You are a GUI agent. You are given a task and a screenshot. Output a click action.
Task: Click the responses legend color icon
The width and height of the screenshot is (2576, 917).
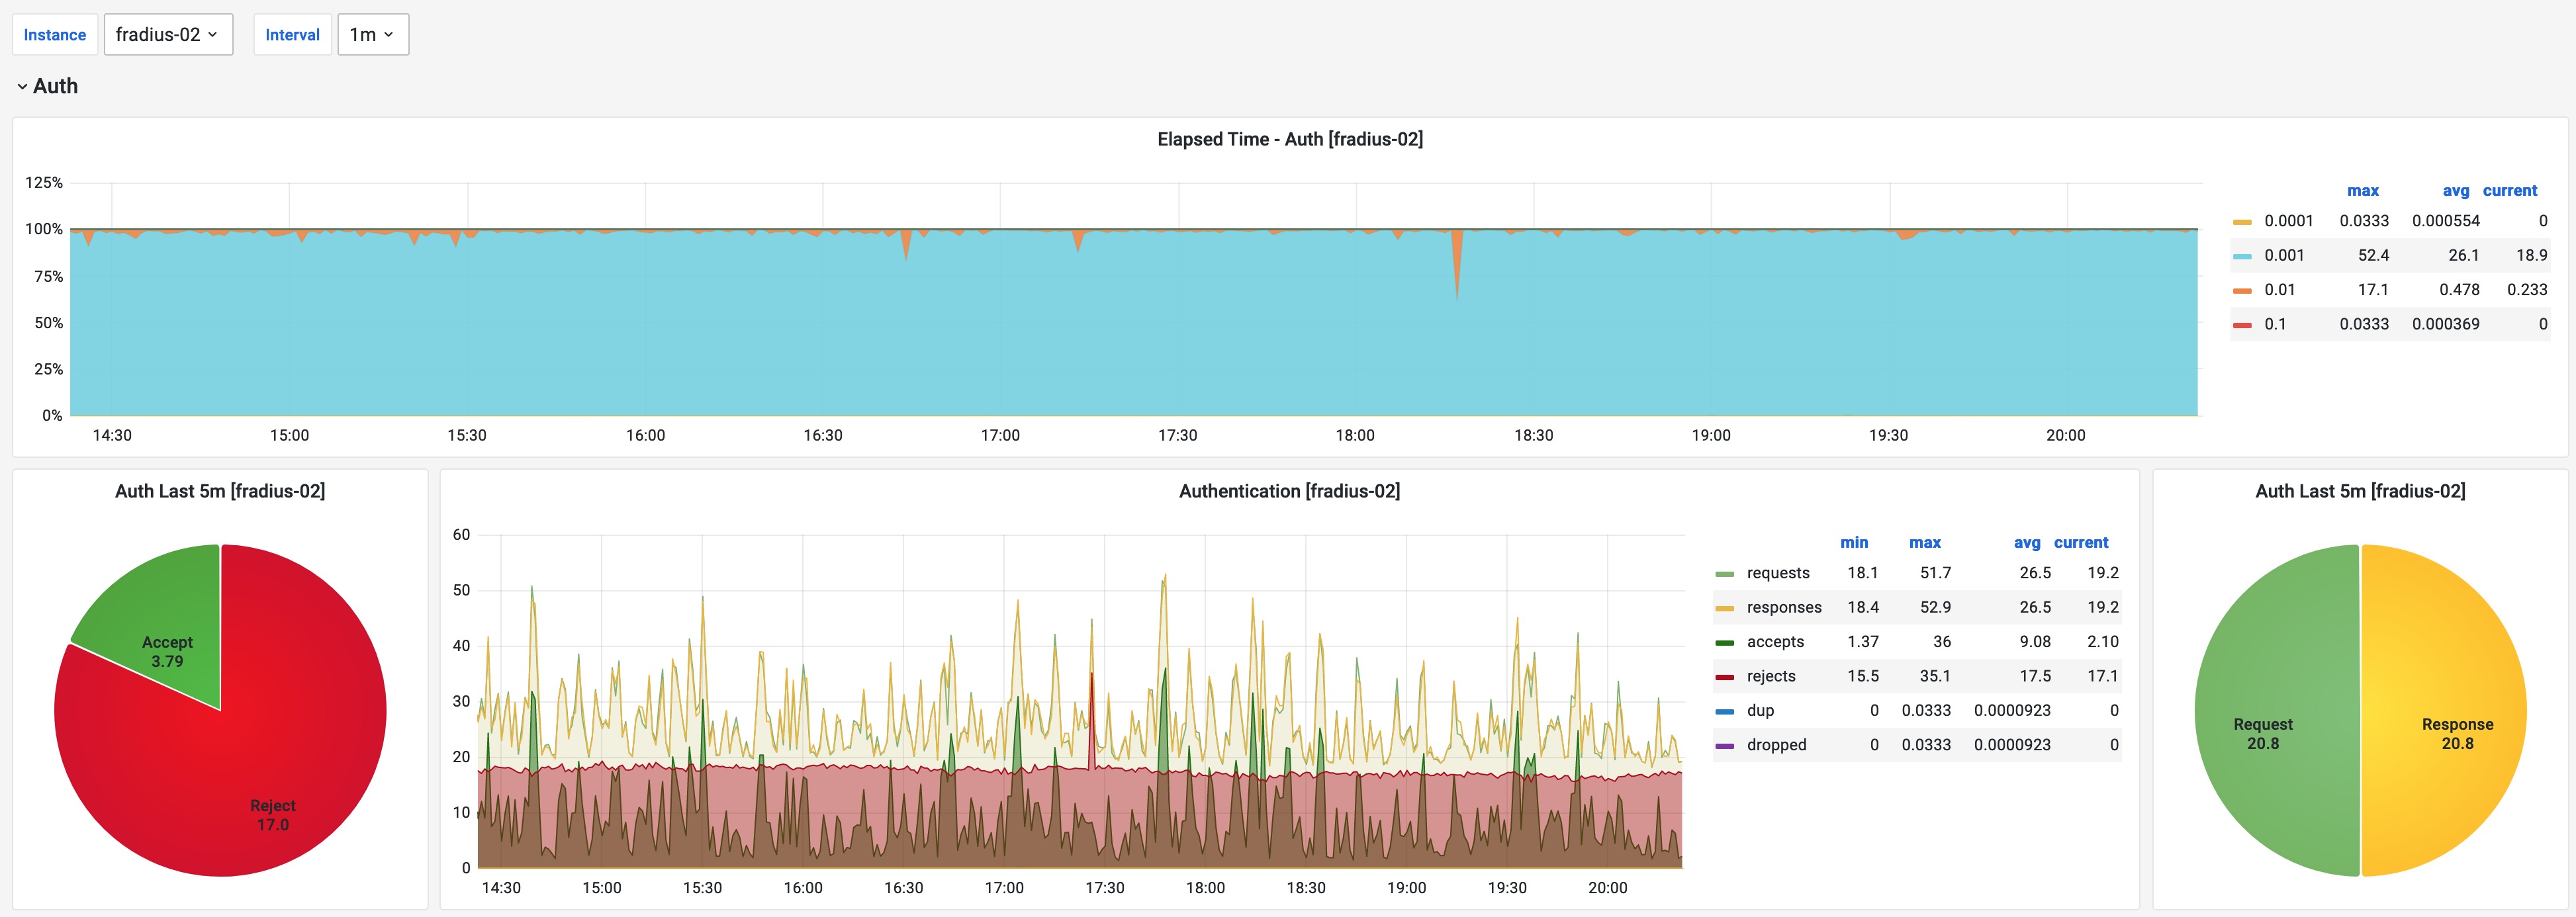point(1724,608)
